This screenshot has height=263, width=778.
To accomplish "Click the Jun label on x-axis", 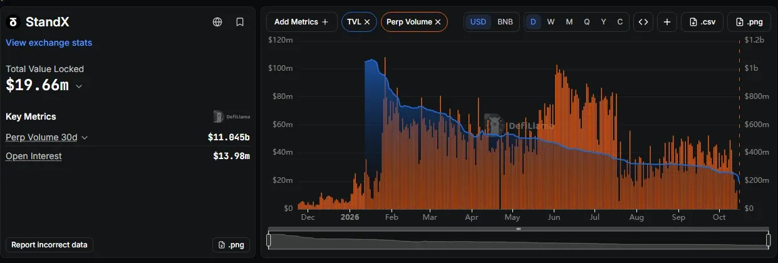I will point(554,217).
